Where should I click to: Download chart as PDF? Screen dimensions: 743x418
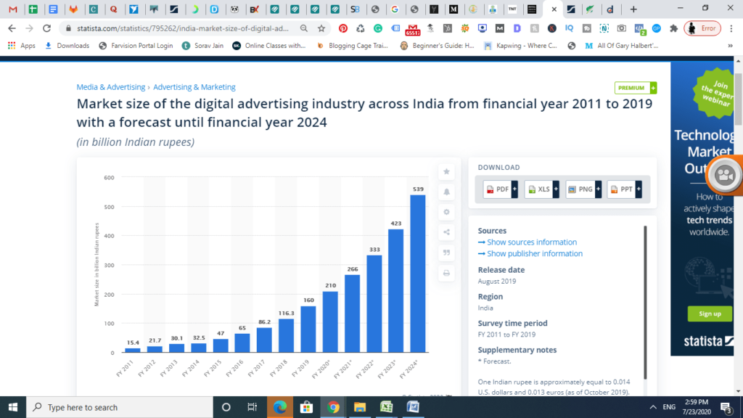500,189
